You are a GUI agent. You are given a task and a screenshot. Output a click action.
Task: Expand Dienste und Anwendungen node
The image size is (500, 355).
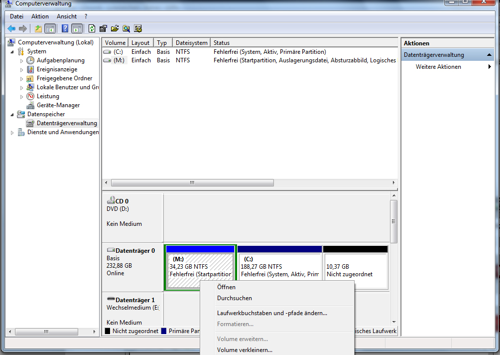pos(12,133)
